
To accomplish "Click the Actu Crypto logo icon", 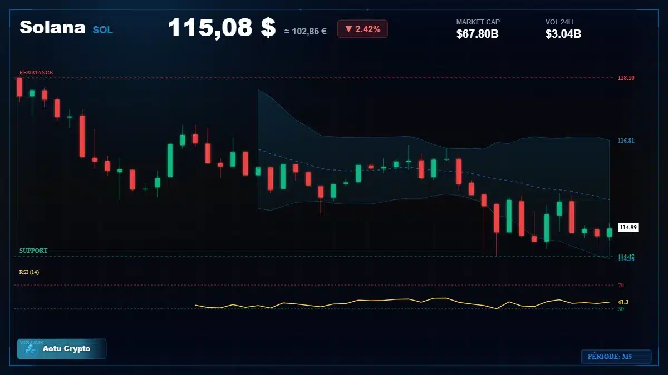I will 31,349.
